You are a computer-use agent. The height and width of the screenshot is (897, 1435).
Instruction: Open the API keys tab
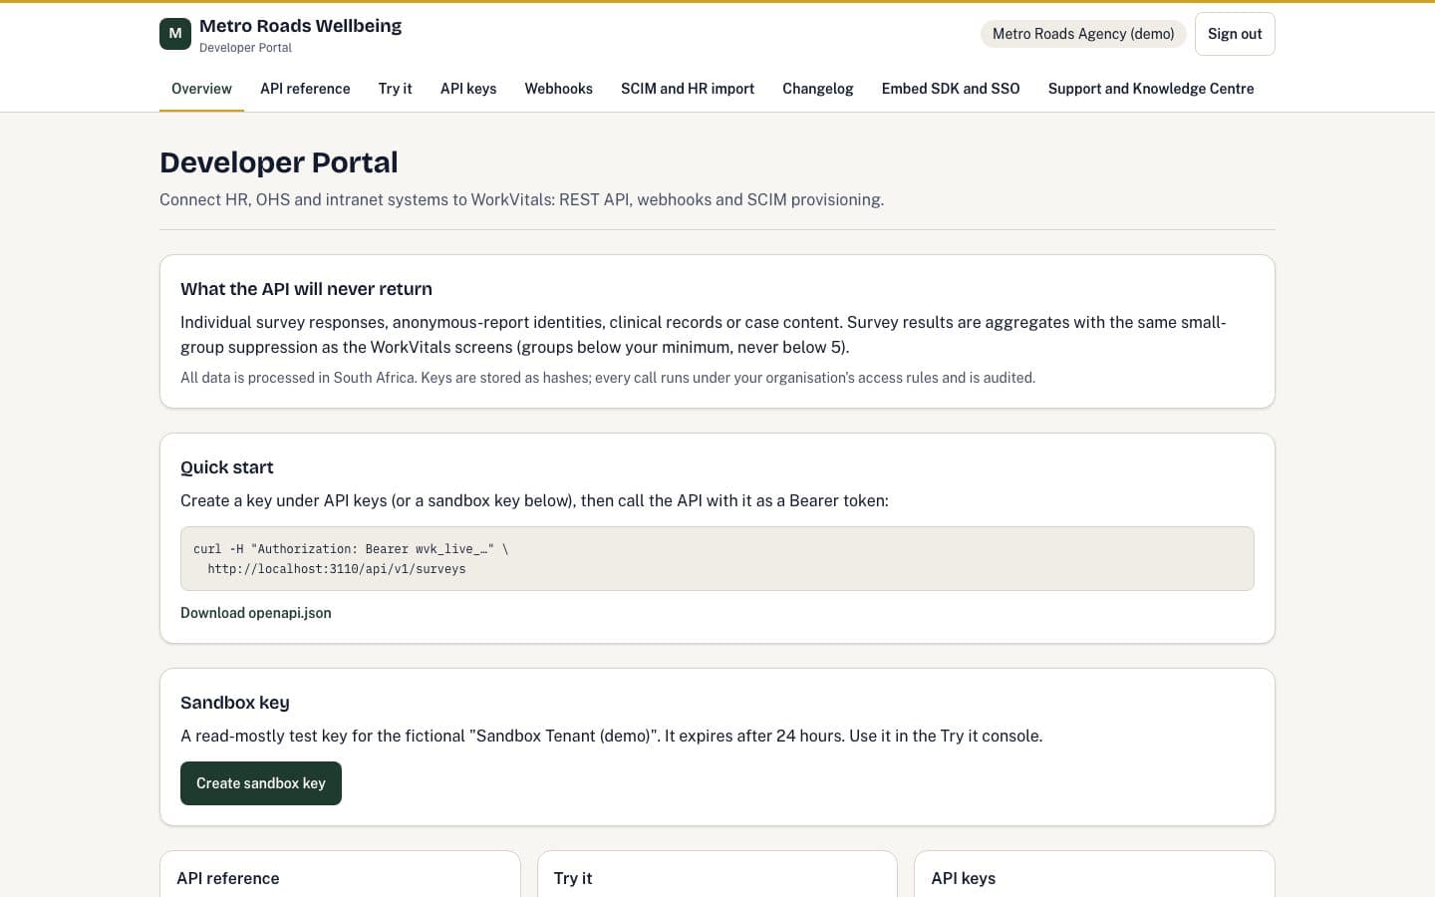tap(468, 89)
